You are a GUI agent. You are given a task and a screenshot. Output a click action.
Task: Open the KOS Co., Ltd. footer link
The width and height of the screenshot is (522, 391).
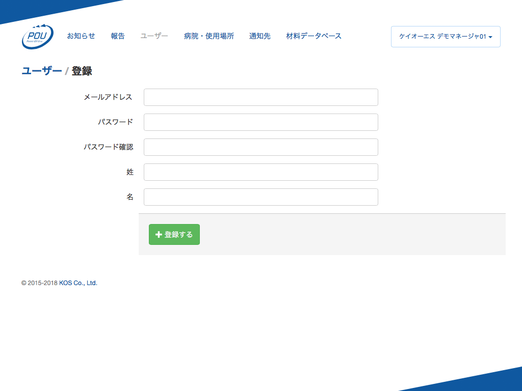tap(78, 283)
